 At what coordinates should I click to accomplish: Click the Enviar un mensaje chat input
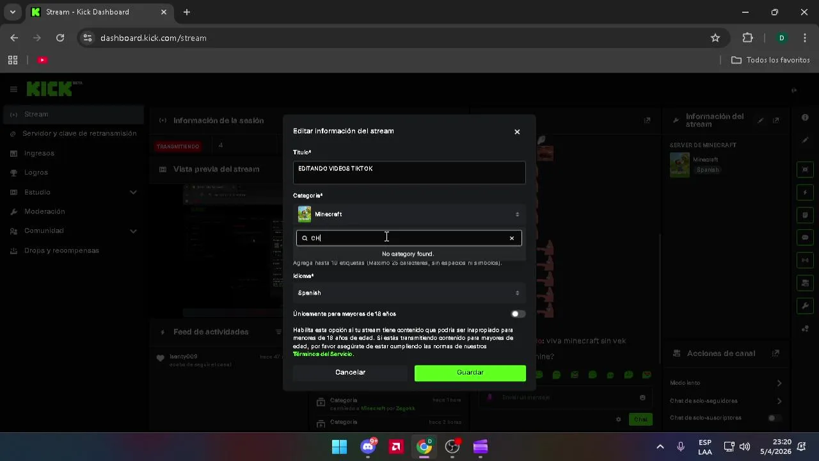tap(566, 397)
